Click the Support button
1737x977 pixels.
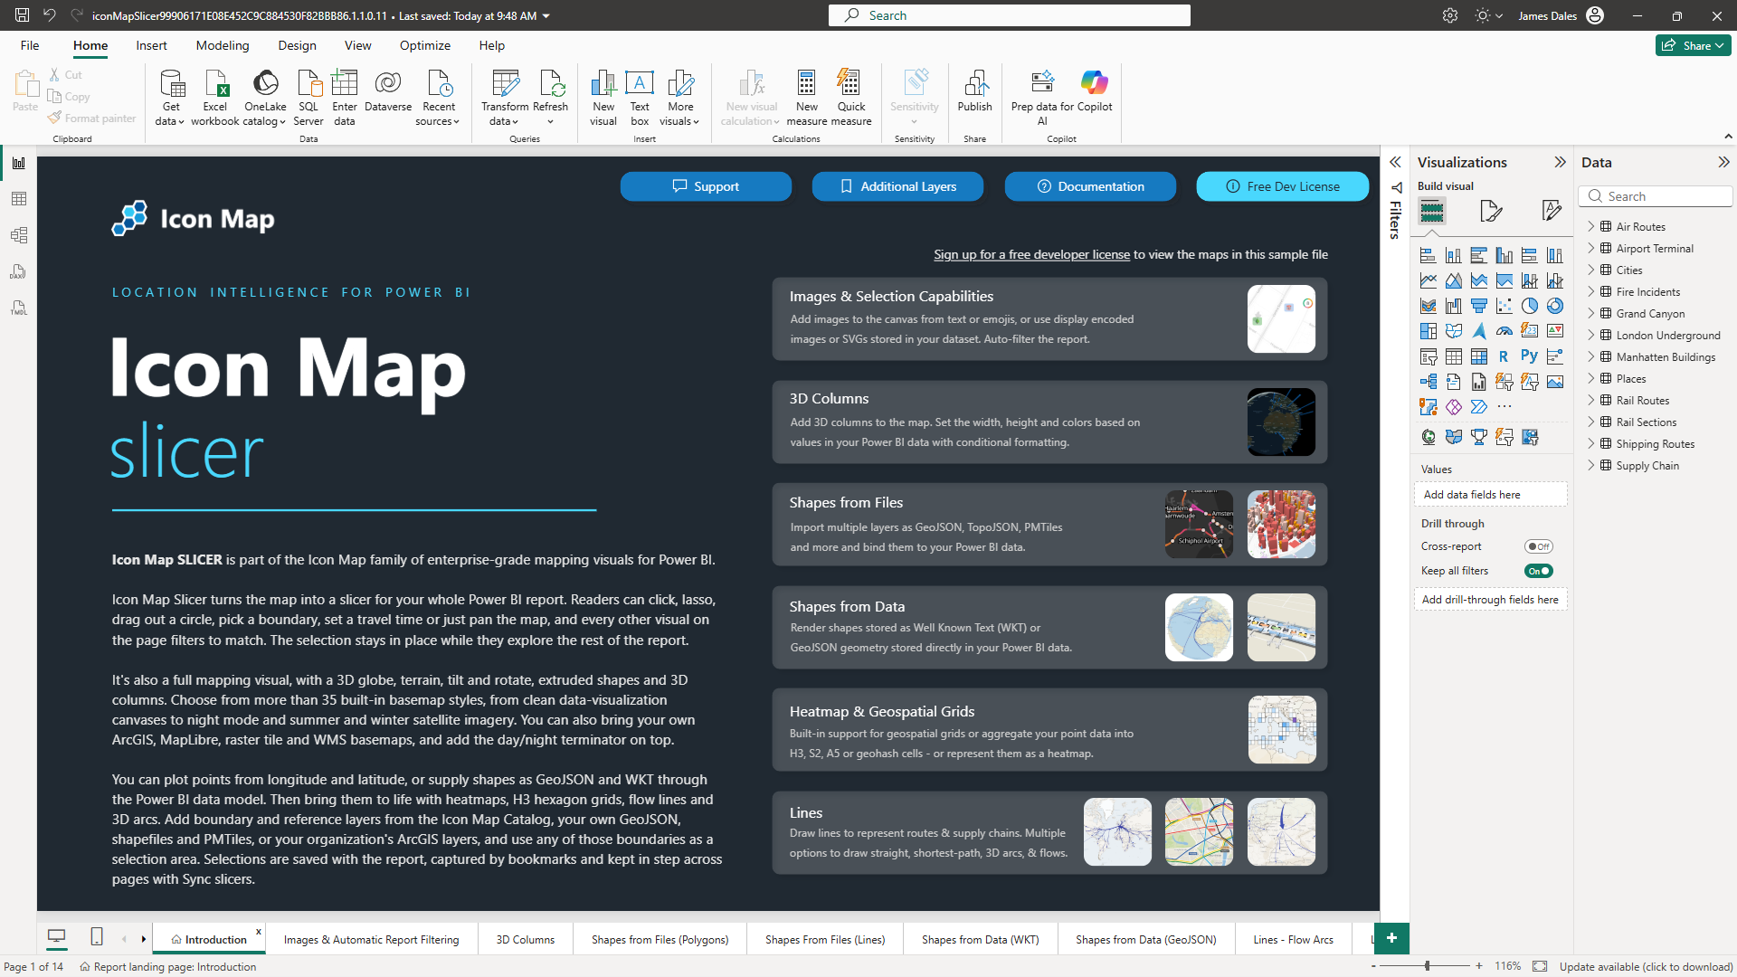click(706, 186)
